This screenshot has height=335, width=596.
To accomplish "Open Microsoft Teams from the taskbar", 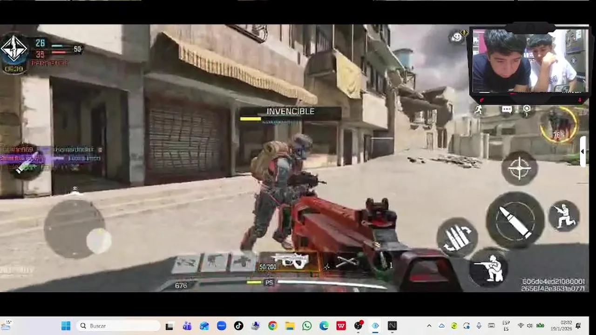I will [x=187, y=326].
